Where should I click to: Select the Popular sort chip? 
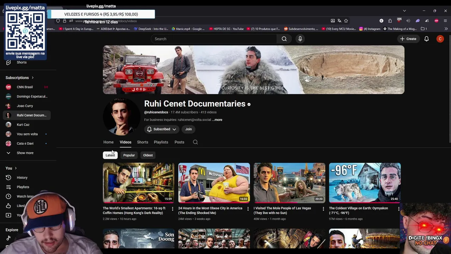coord(129,155)
